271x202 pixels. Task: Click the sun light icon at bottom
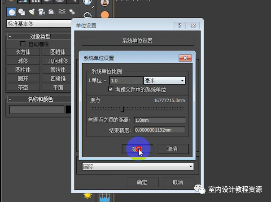(x=87, y=196)
